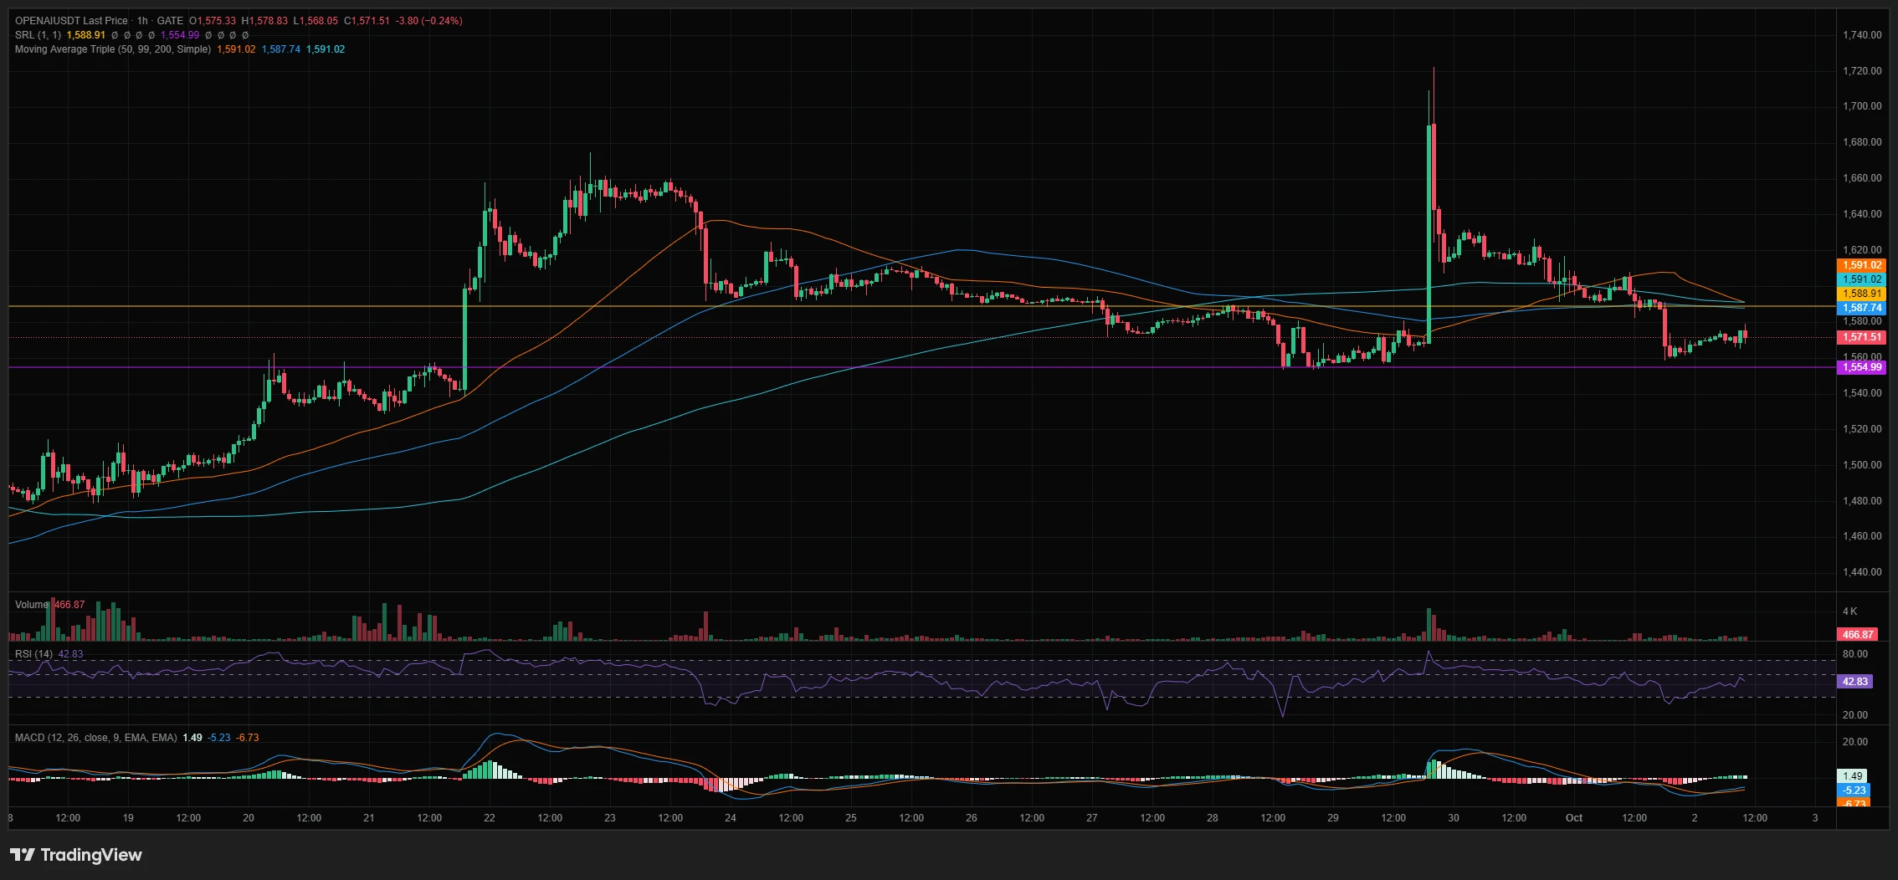Click the red 466.87 volume axis tag

click(x=1857, y=635)
